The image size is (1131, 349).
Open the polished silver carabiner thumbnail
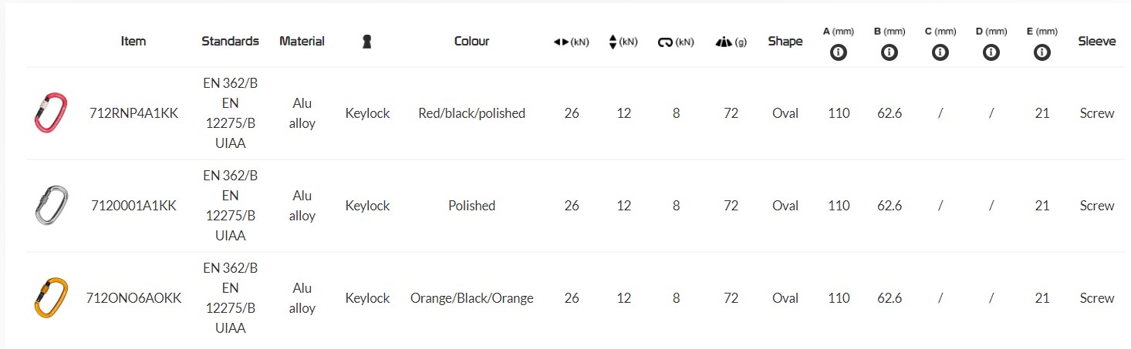coord(51,206)
